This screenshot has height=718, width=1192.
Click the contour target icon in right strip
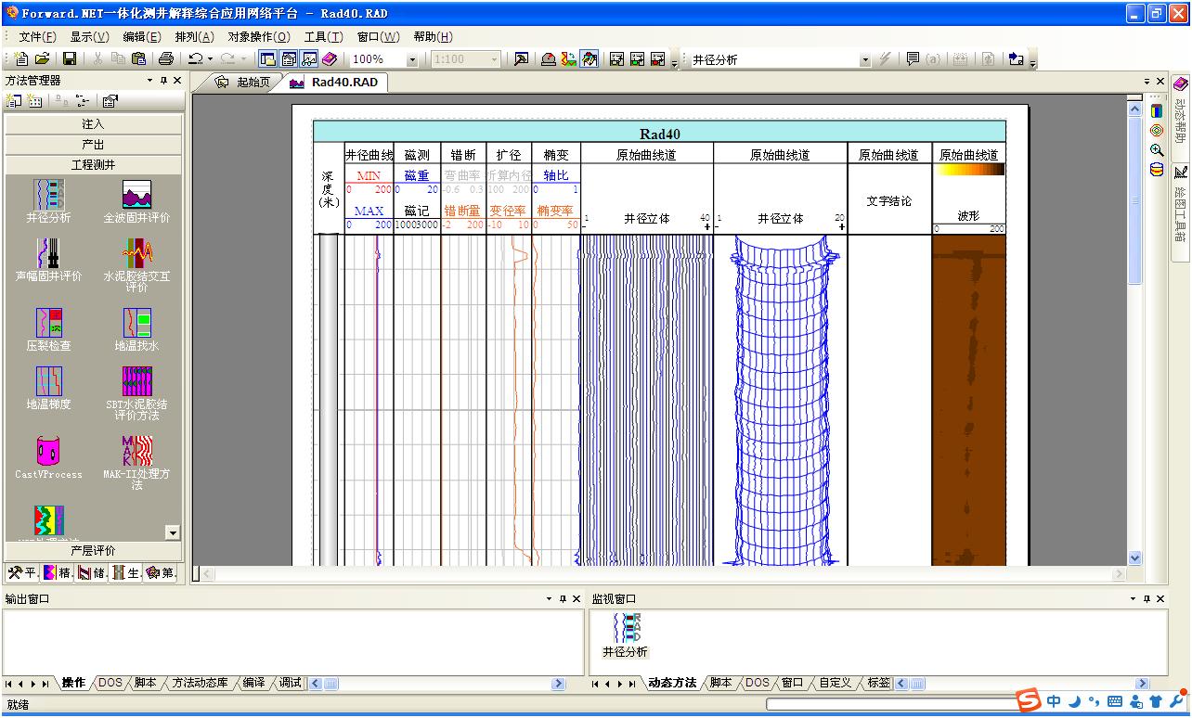coord(1156,130)
